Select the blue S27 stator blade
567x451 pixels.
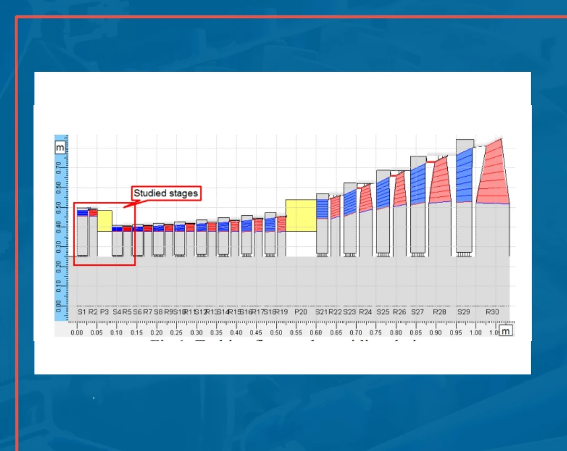[x=418, y=185]
